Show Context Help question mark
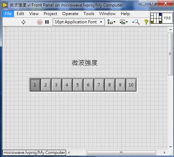 point(146,22)
